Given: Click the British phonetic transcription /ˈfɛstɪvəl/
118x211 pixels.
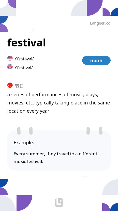Looking at the screenshot, I should pyautogui.click(x=24, y=68).
